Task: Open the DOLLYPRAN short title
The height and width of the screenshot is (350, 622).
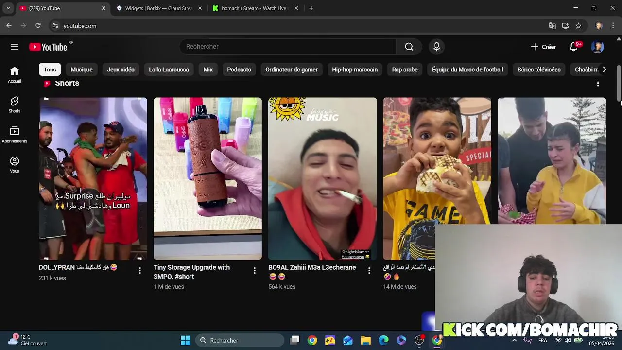Action: pos(78,267)
